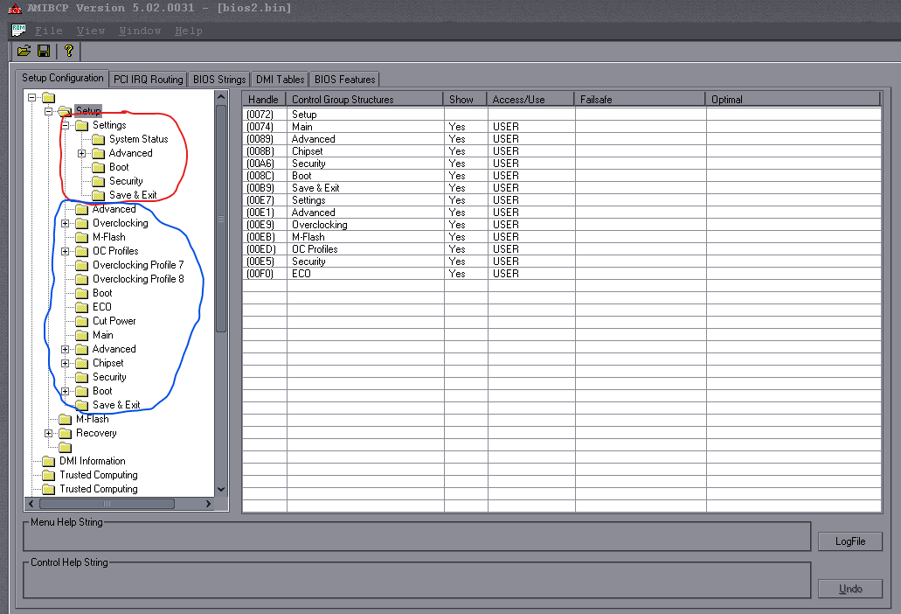Select the DMI Information tree item
The image size is (901, 614).
point(93,461)
